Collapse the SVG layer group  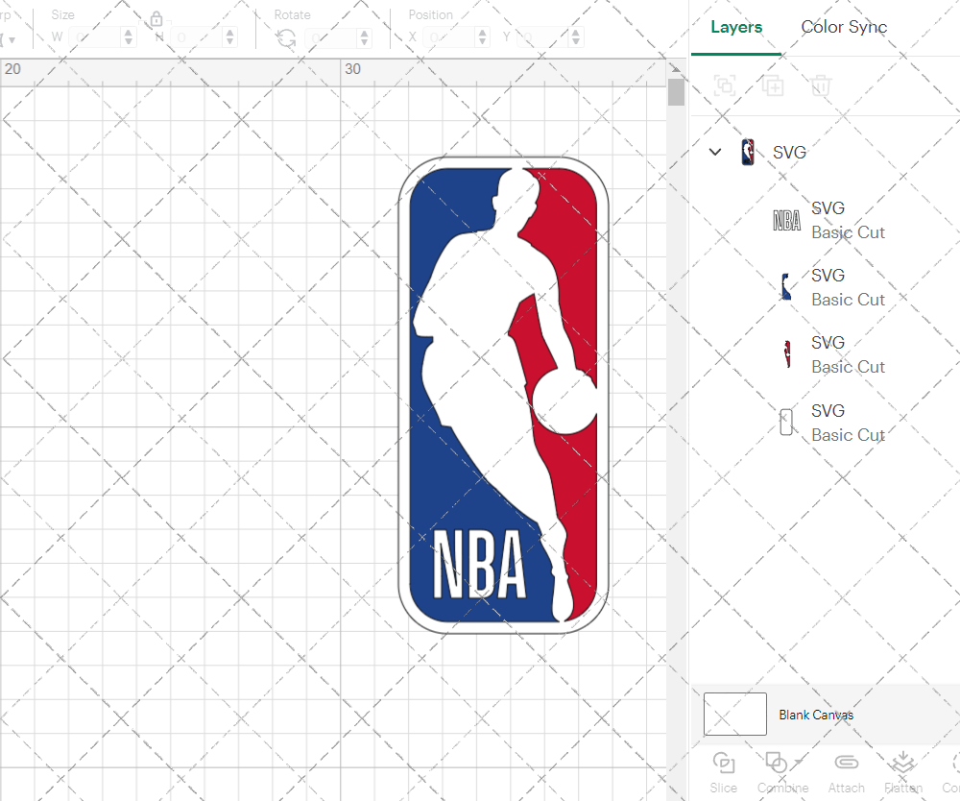[x=714, y=152]
